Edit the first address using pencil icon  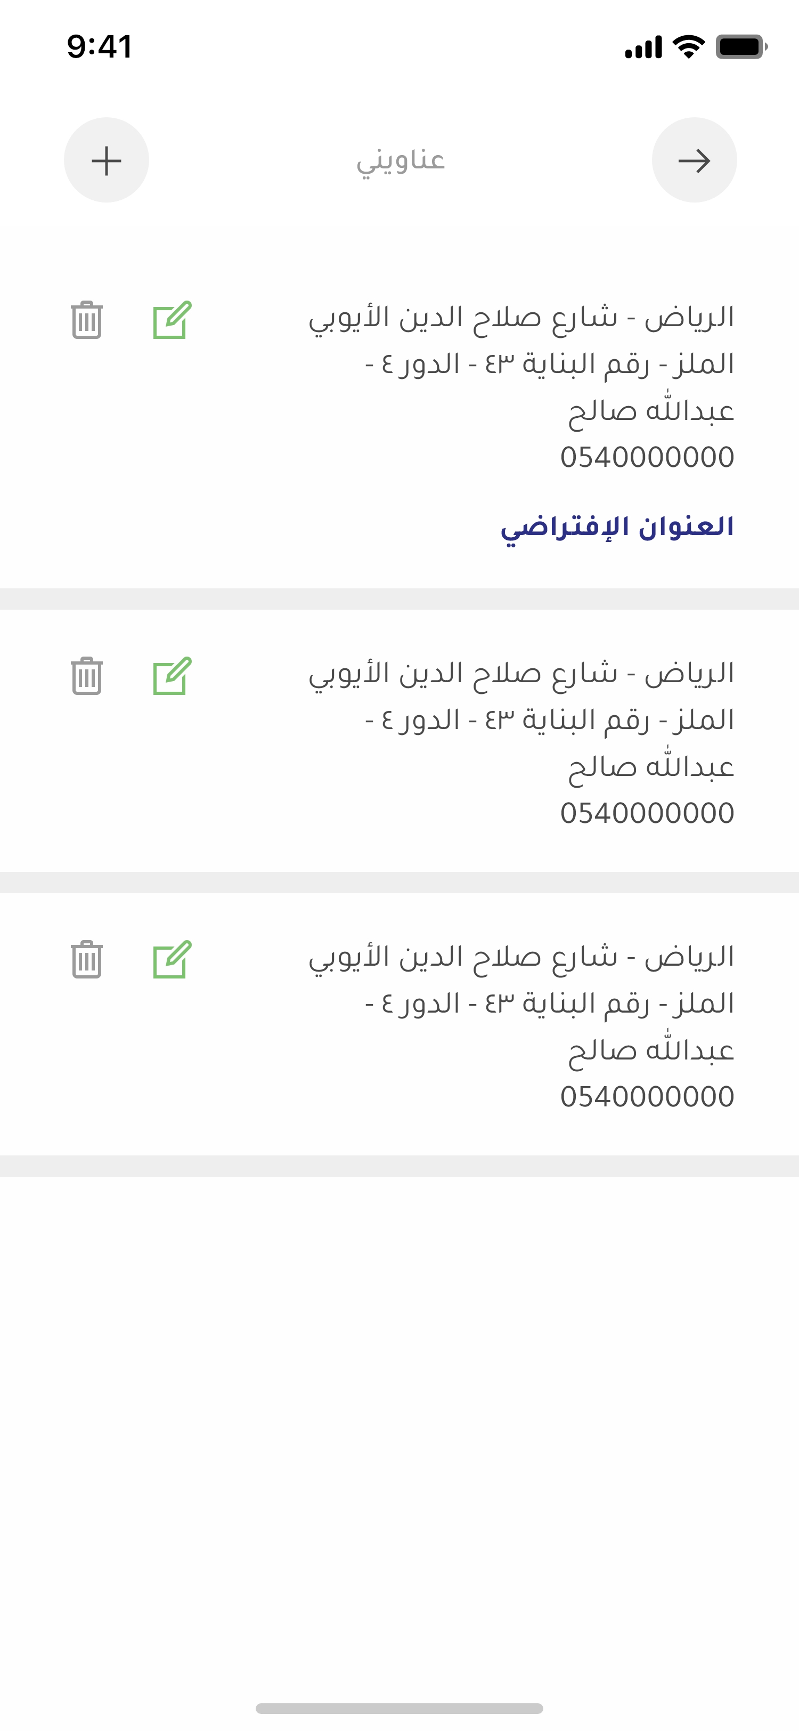click(x=172, y=320)
